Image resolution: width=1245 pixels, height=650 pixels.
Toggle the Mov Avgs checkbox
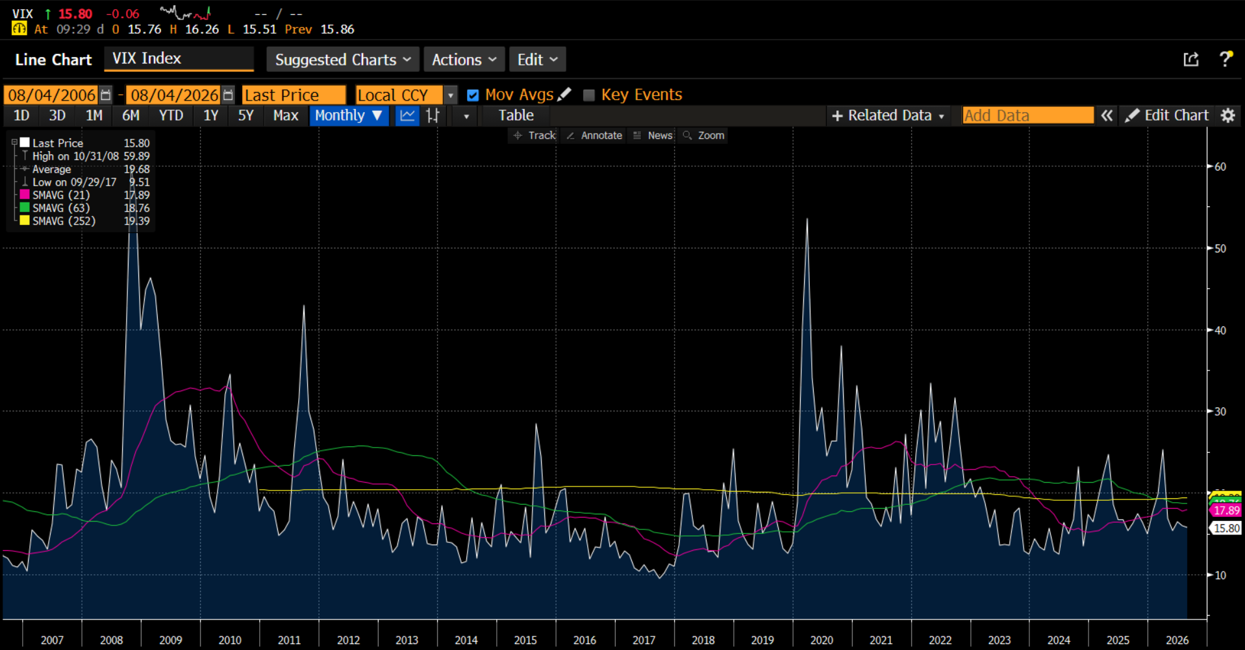point(473,95)
